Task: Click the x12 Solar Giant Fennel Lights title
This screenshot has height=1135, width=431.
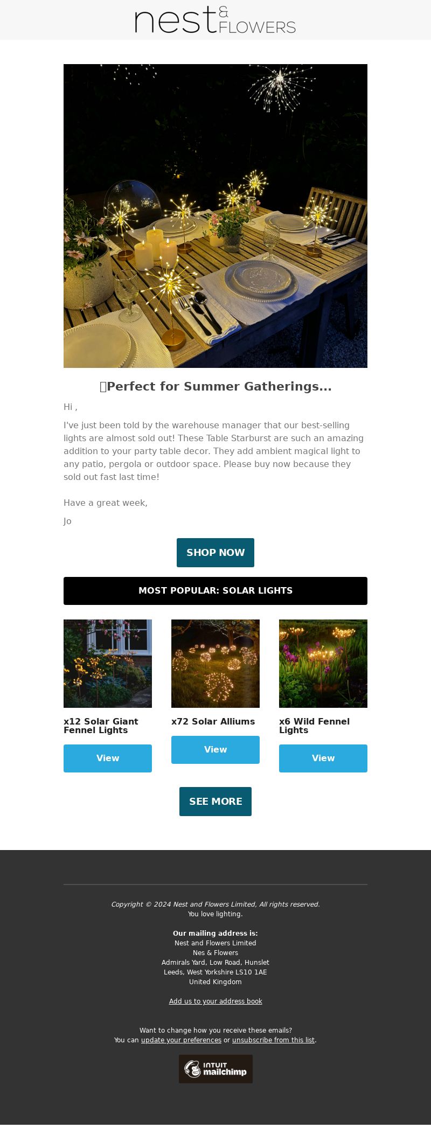Action: pyautogui.click(x=101, y=726)
